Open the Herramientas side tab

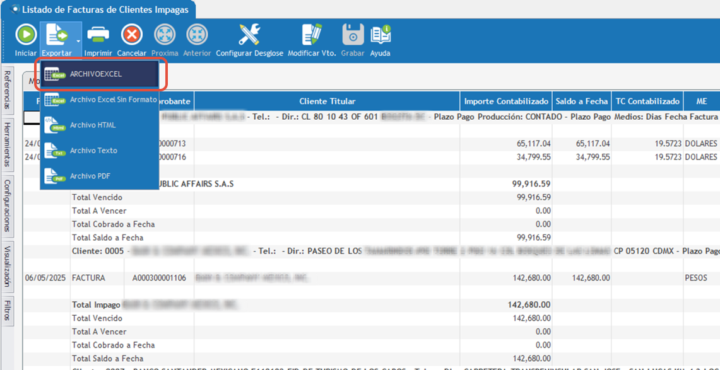pos(8,146)
